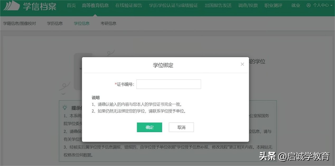The width and height of the screenshot is (335, 166).
Task: Go to 在线验证报告 in the top navigation
Action: 129,5
